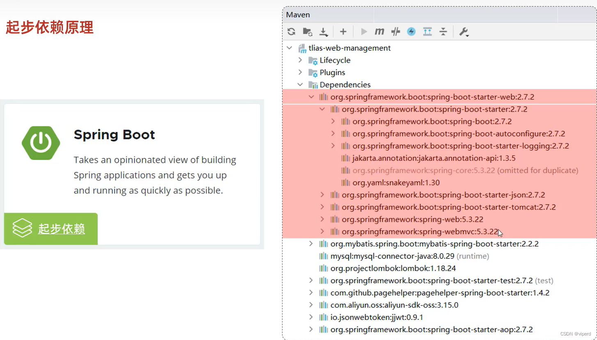
Task: Toggle skip tests mode
Action: (395, 32)
